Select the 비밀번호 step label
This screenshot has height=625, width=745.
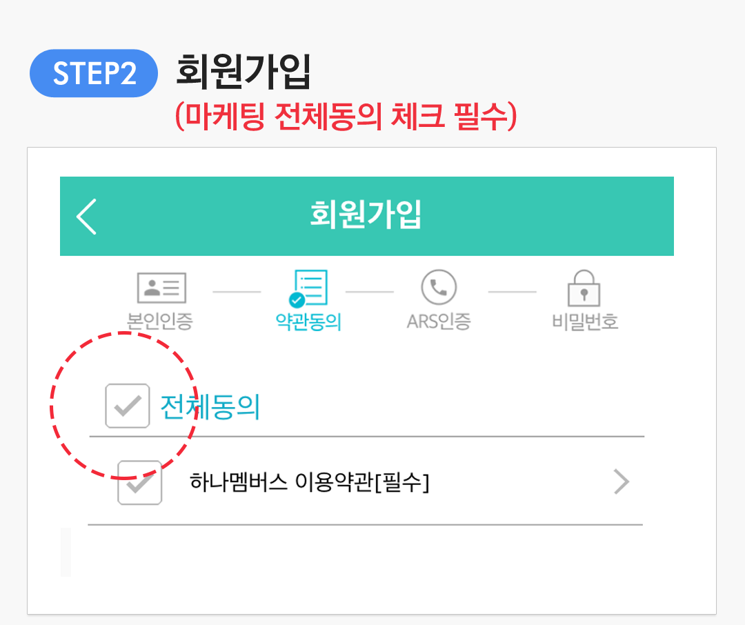click(x=585, y=321)
